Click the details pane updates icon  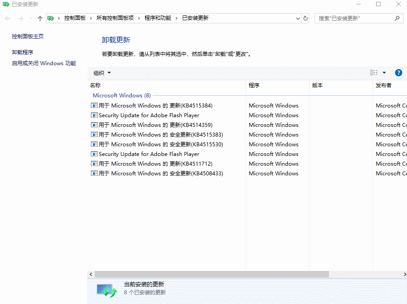click(x=107, y=290)
